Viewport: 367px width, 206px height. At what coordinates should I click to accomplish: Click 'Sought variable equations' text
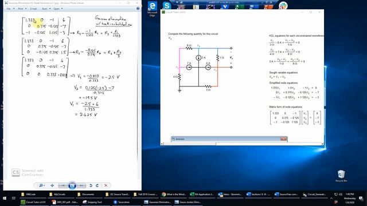tap(283, 73)
